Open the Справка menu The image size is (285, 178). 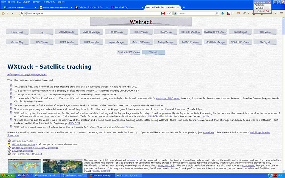pyautogui.click(x=62, y=2)
